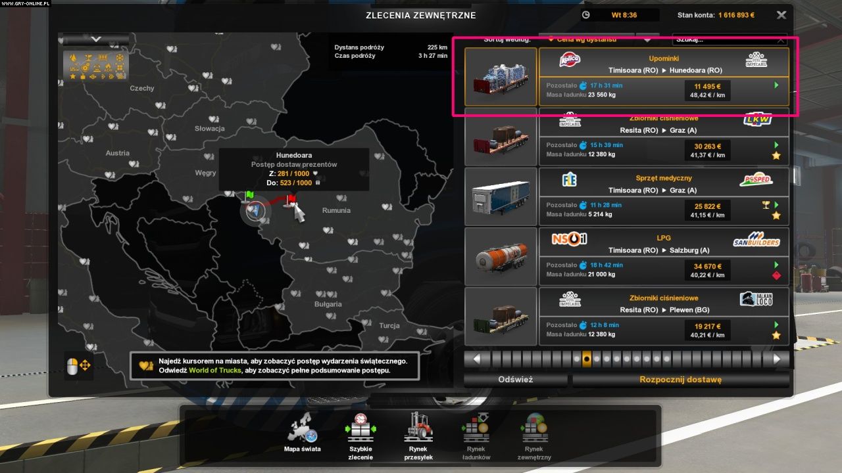Viewport: 842px width, 473px height.
Task: Click the Odśwież button
Action: 515,380
